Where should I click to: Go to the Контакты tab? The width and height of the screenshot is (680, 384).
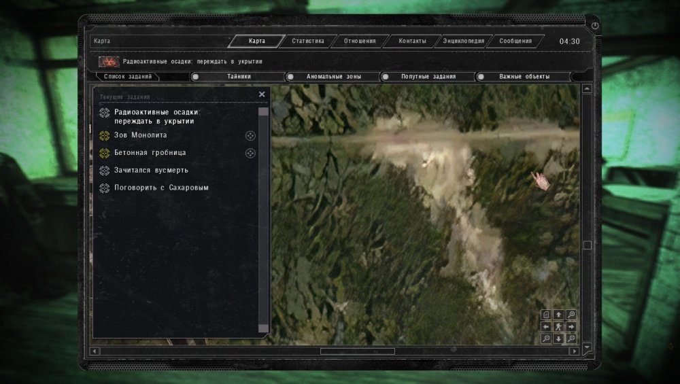pyautogui.click(x=412, y=41)
